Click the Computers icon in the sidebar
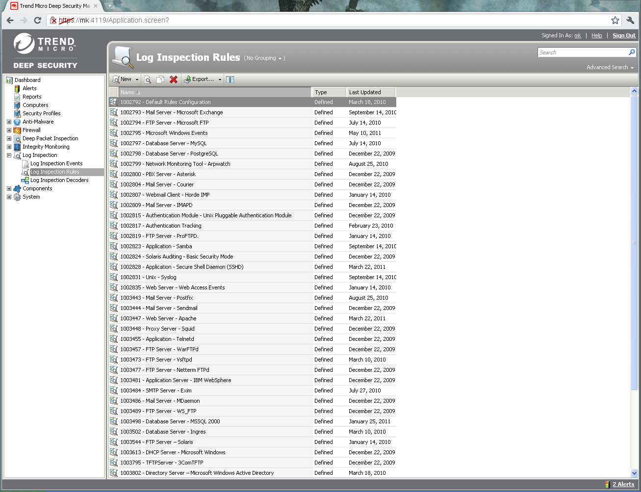Viewport: 641px width, 492px height. (x=17, y=105)
